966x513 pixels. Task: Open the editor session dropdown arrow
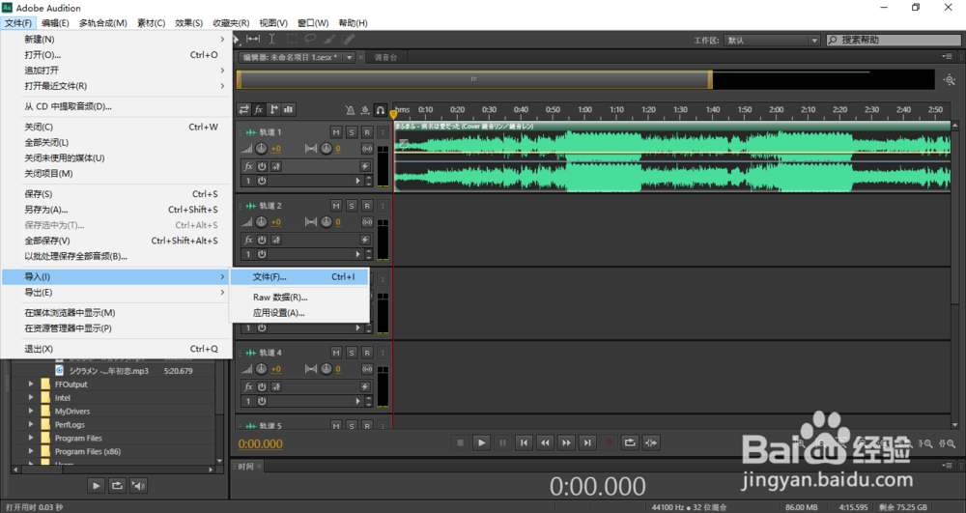(x=350, y=57)
